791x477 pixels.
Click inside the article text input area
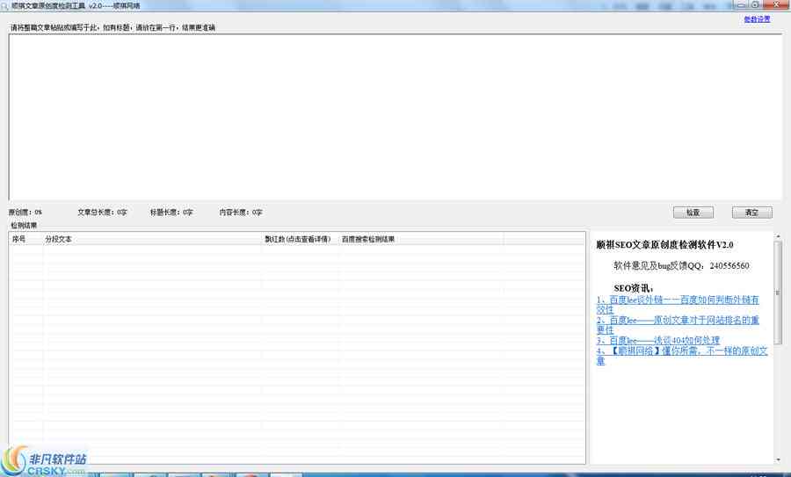point(395,117)
